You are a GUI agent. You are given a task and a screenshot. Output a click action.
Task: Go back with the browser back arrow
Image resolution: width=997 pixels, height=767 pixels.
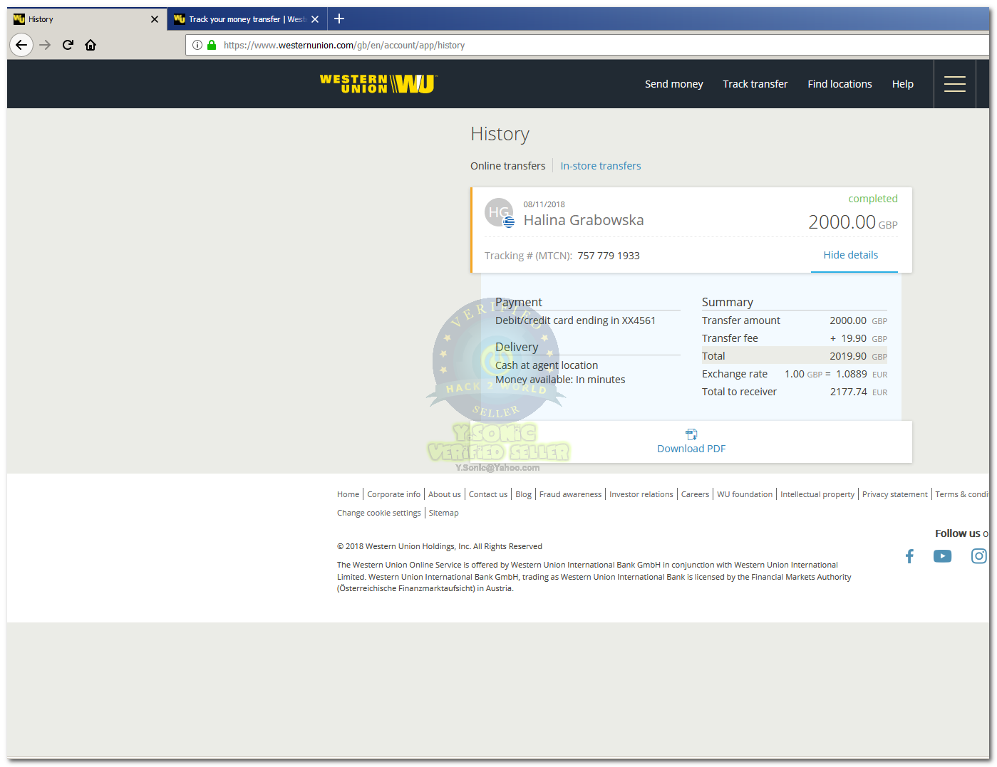(x=21, y=45)
